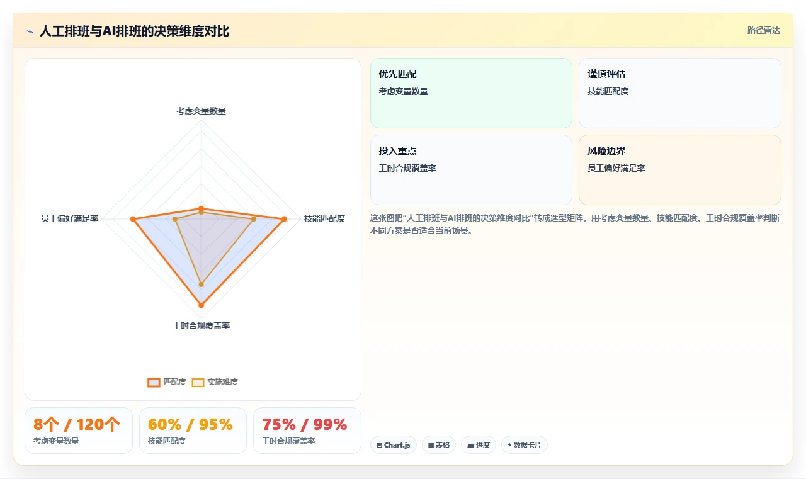Screen dimensions: 806x479
Task: Click the 60% / 95% stat value
Action: tap(190, 424)
